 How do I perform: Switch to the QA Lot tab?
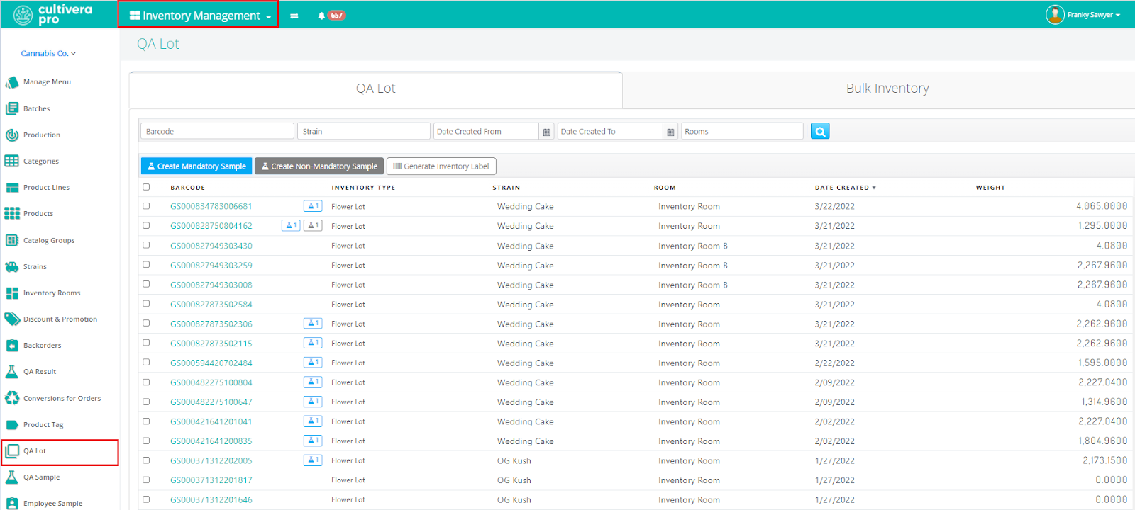pos(376,89)
